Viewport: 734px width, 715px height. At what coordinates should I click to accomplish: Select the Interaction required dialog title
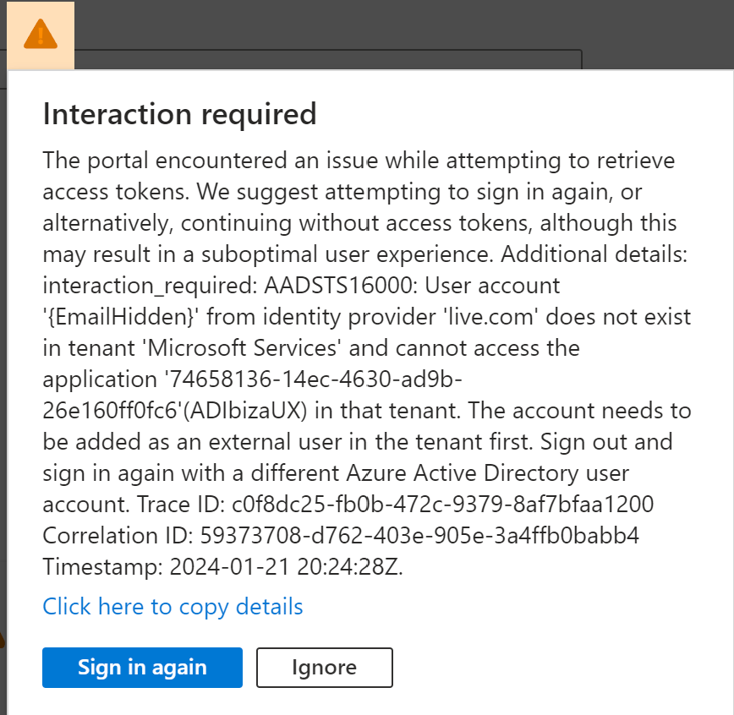(179, 114)
